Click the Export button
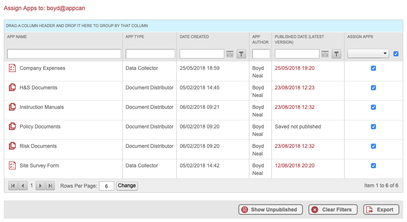The width and height of the screenshot is (407, 222). coord(381,210)
